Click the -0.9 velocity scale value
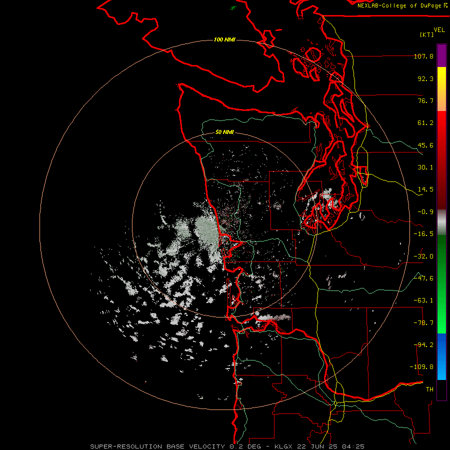 [425, 212]
